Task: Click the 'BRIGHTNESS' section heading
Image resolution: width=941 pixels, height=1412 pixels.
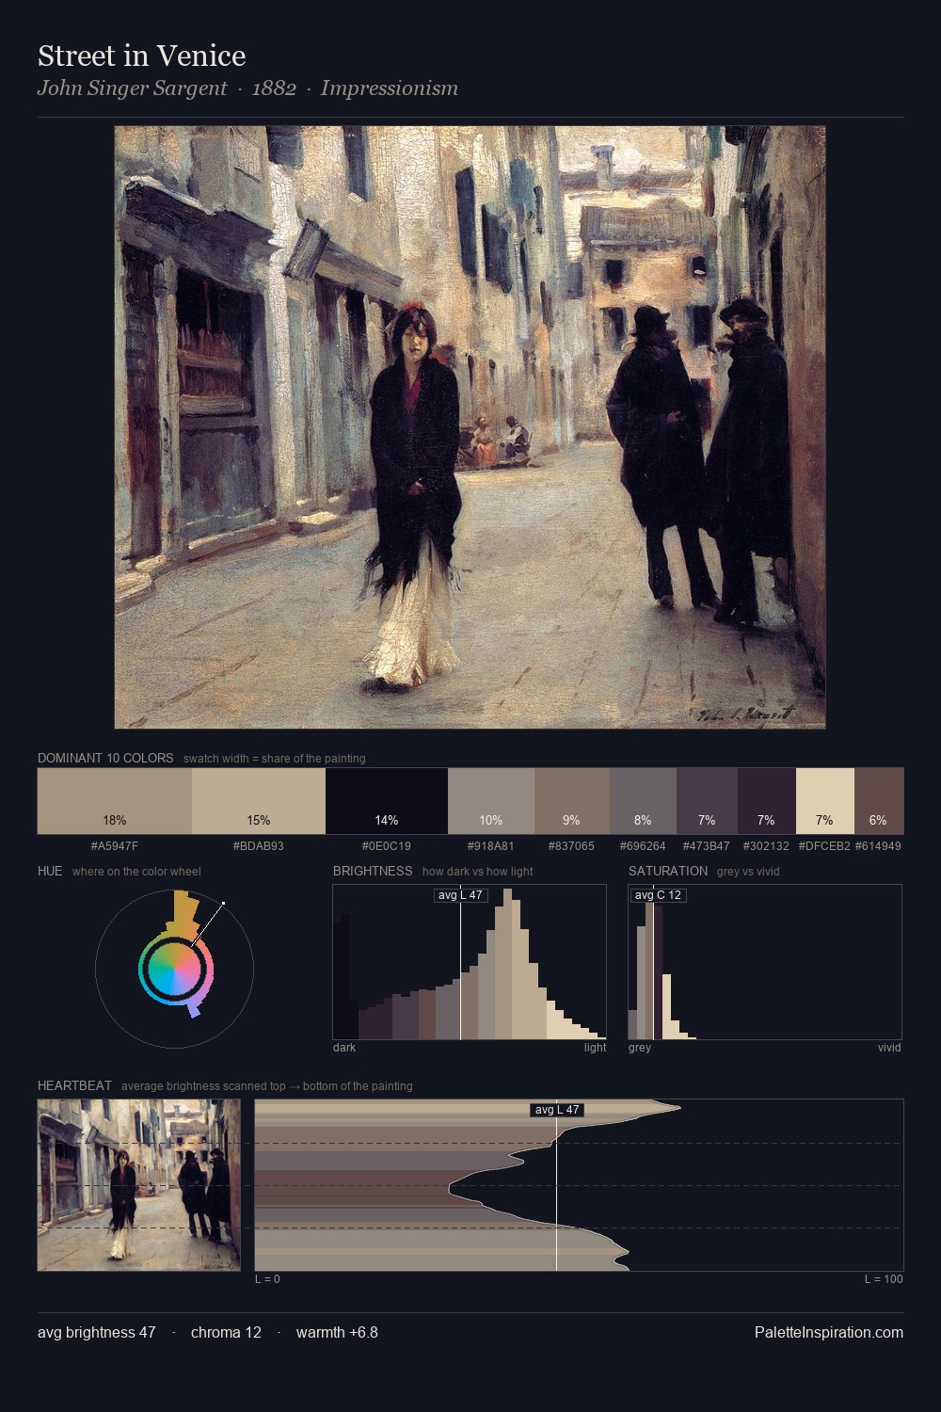Action: click(373, 871)
